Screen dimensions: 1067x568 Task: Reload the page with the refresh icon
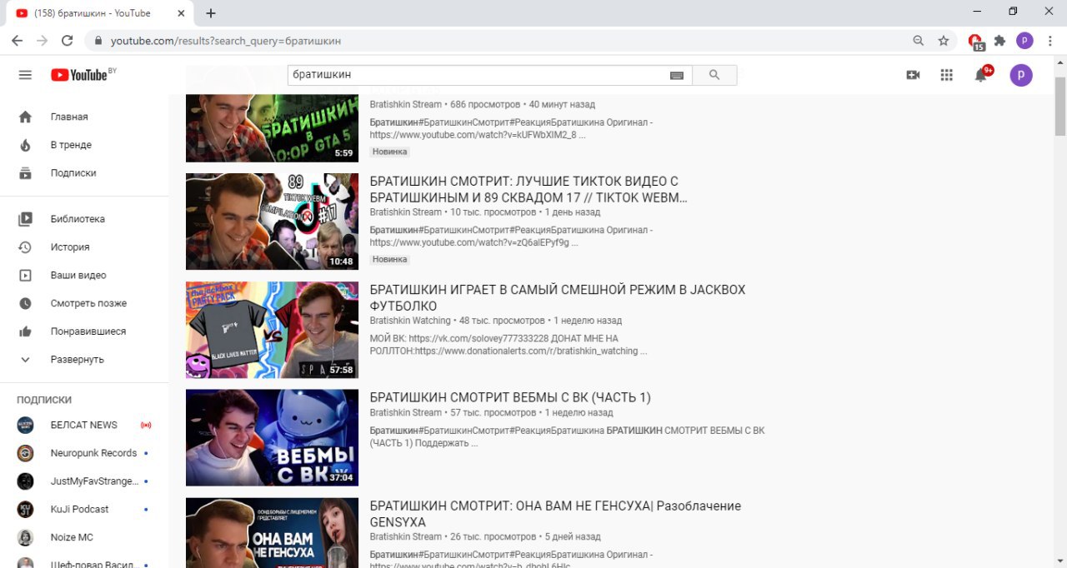pos(68,40)
